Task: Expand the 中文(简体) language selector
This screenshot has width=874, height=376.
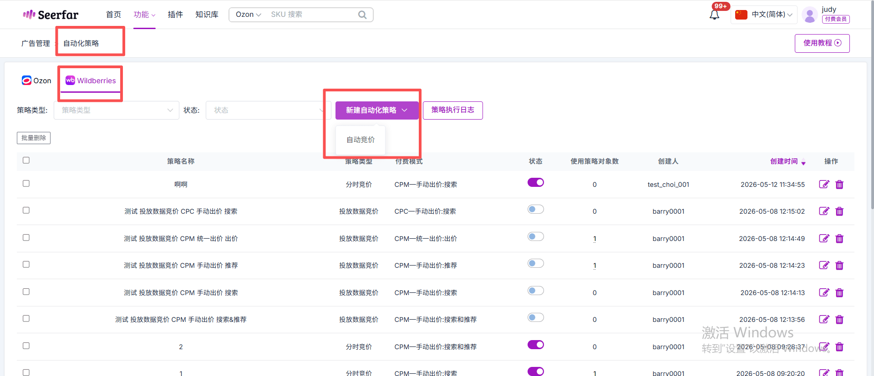Action: [x=764, y=15]
